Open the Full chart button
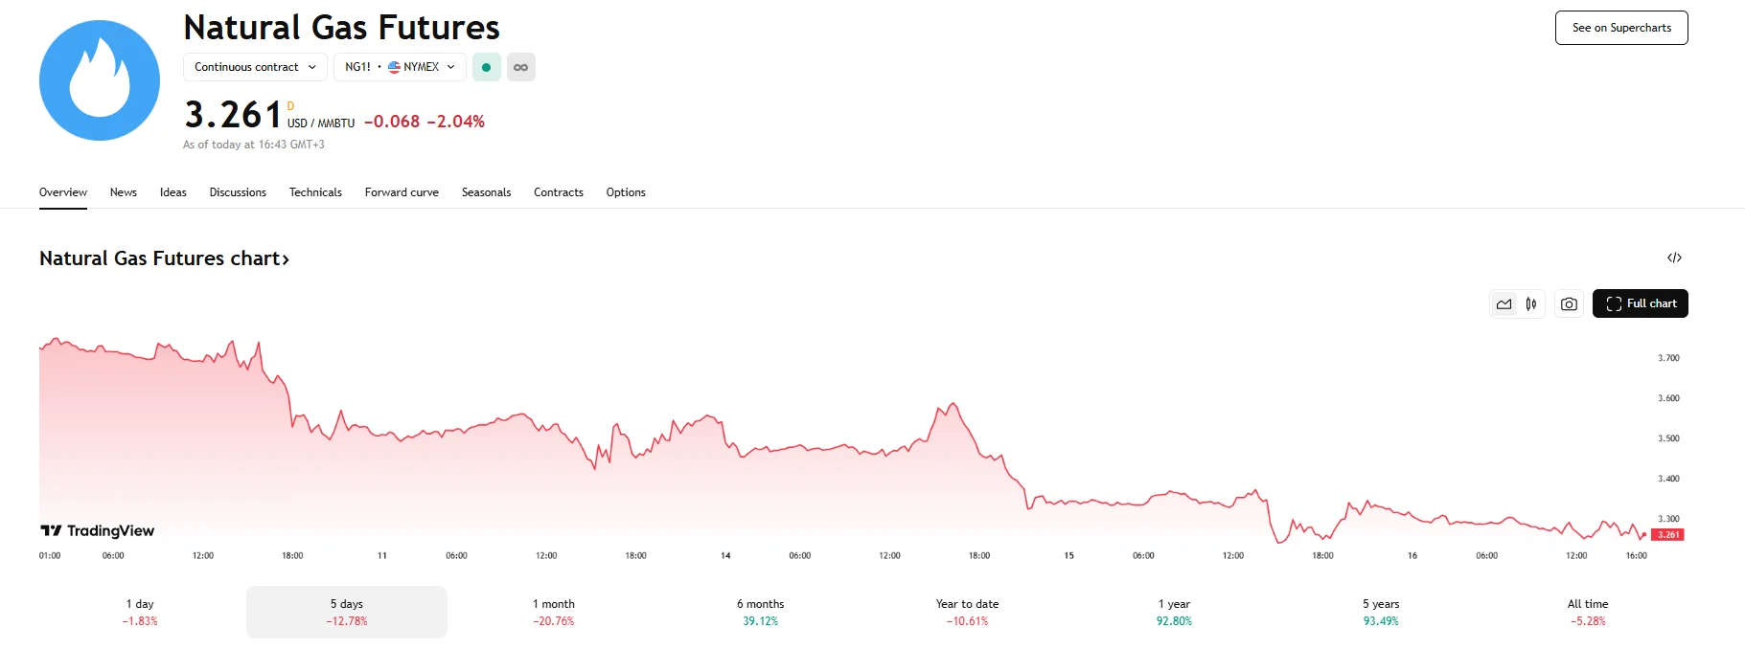This screenshot has width=1745, height=650. click(x=1640, y=303)
